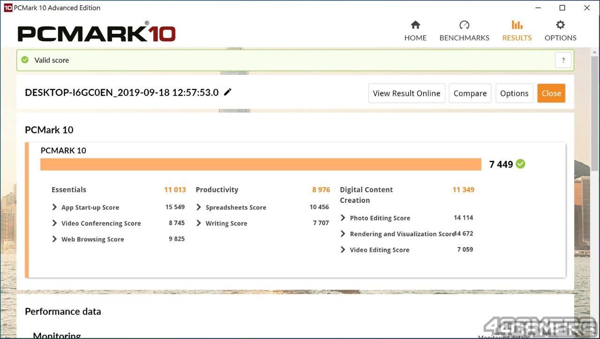Click the Spreadsheets value 10 456

point(319,207)
